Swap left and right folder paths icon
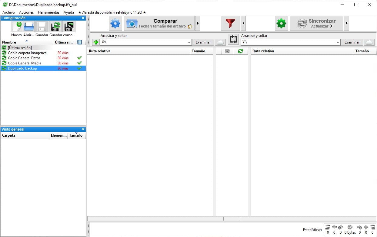The width and height of the screenshot is (377, 237). point(233,39)
